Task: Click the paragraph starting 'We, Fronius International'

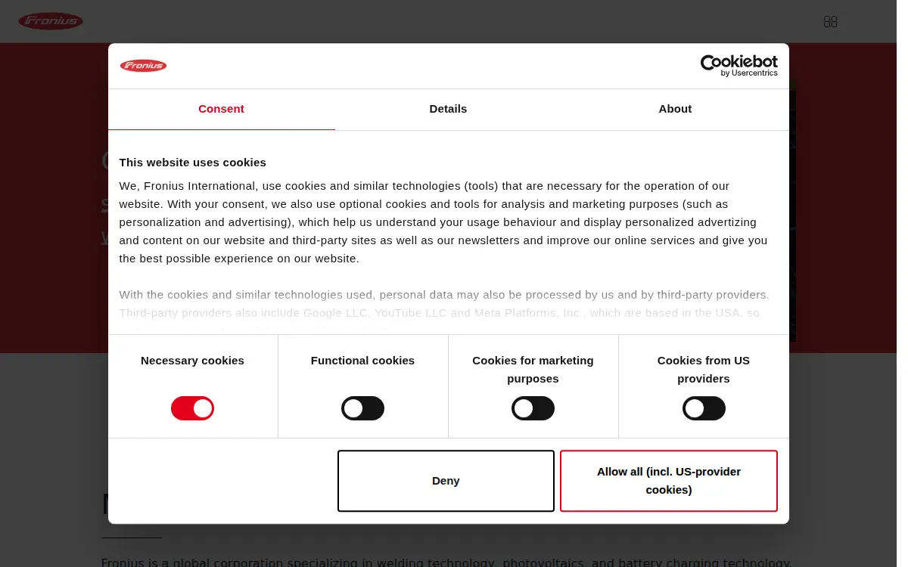Action: [x=443, y=222]
